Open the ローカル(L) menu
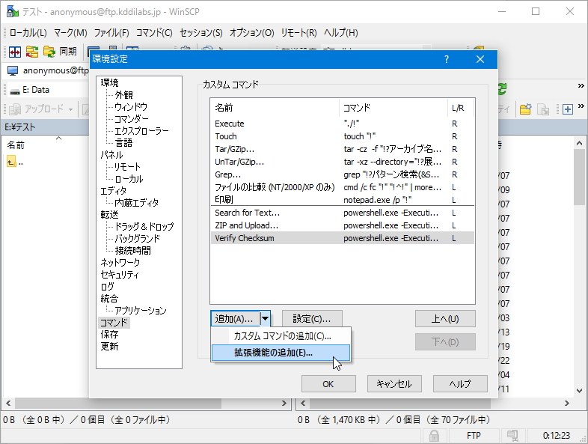Viewport: 588px width, 444px height. 28,33
